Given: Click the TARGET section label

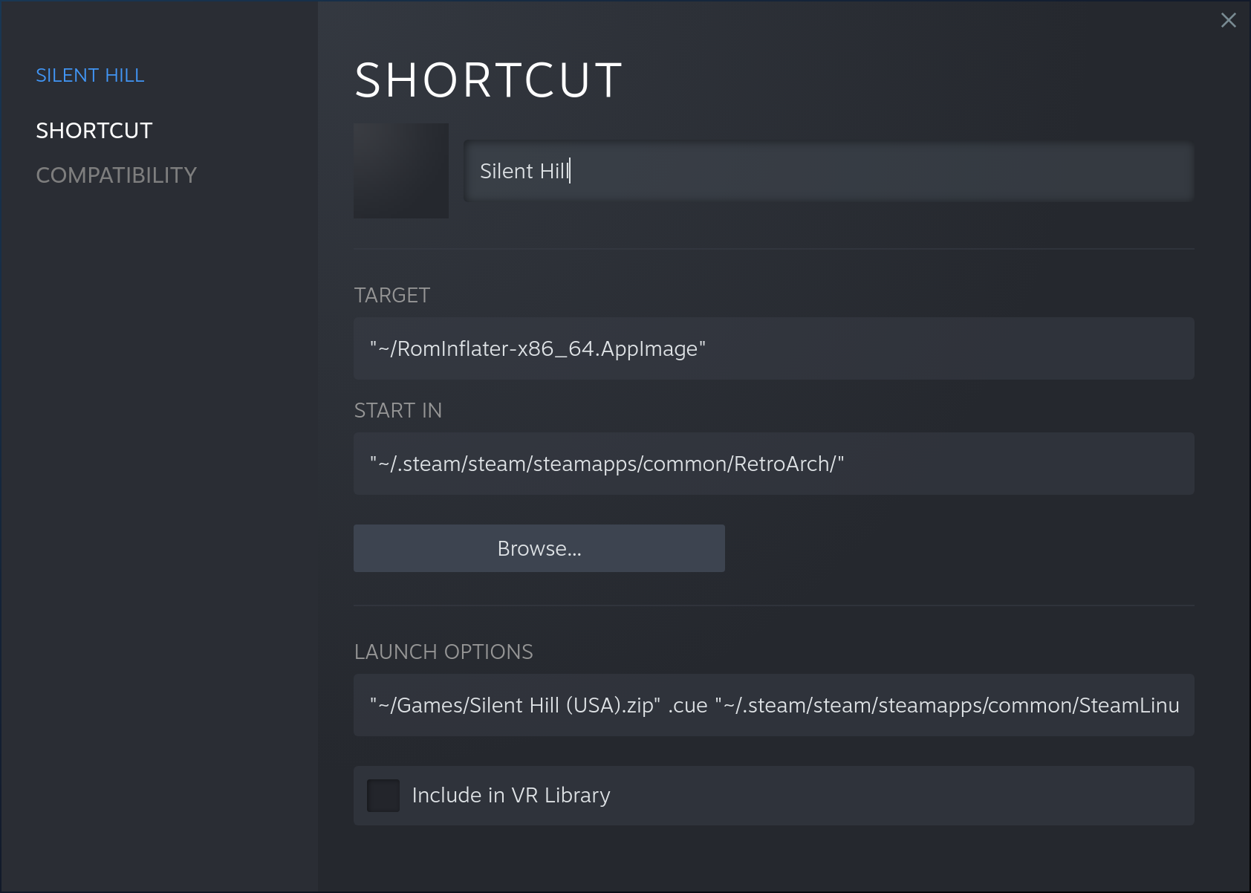Looking at the screenshot, I should click(392, 296).
